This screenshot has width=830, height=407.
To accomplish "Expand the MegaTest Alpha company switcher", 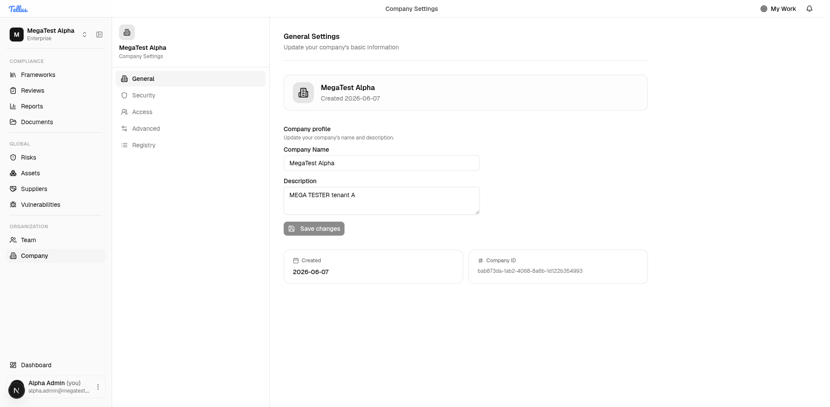I will pyautogui.click(x=84, y=35).
